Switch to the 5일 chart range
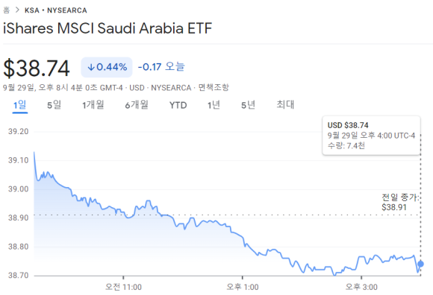This screenshot has width=433, height=295. [x=54, y=105]
